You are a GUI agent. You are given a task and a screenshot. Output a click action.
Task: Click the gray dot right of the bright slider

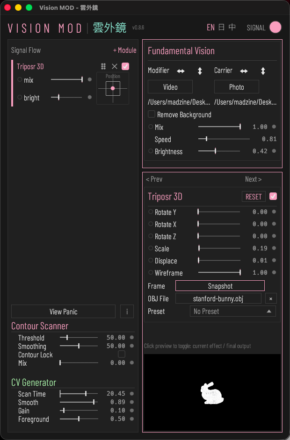coord(90,97)
